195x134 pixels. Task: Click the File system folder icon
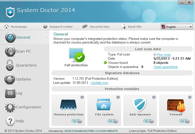click(104, 104)
